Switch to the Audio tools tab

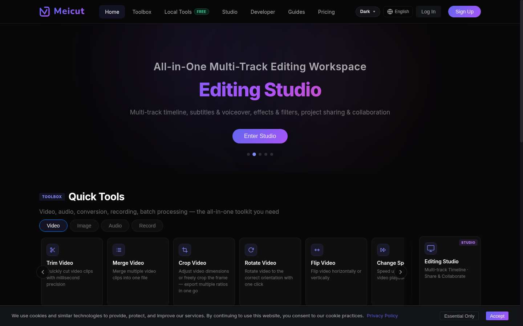(115, 226)
